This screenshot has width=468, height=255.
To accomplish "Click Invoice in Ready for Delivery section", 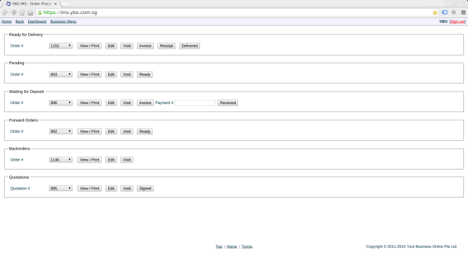I will [x=145, y=46].
